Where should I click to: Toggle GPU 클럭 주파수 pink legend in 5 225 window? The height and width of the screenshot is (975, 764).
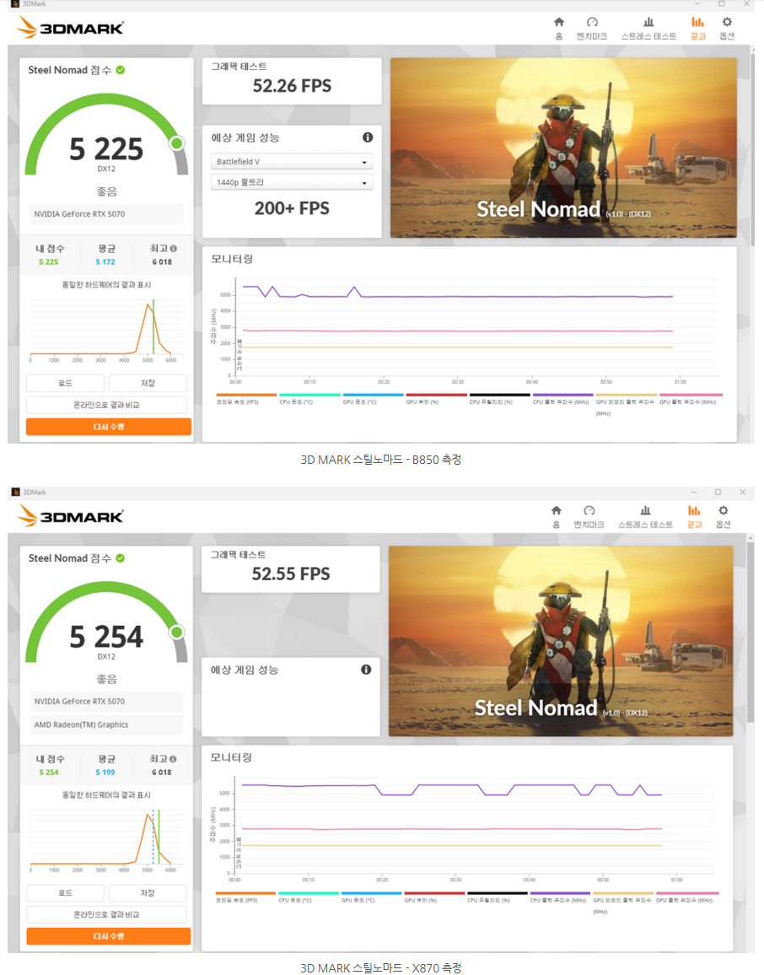coord(691,399)
